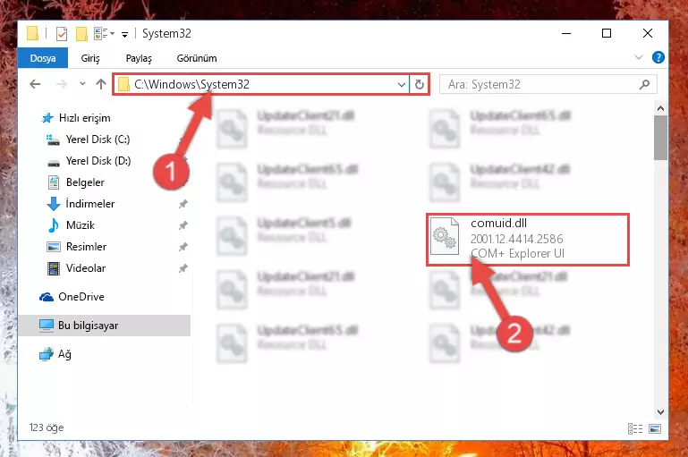Click the view layout icon in title bar
Image resolution: width=688 pixels, height=457 pixels.
coord(104,33)
